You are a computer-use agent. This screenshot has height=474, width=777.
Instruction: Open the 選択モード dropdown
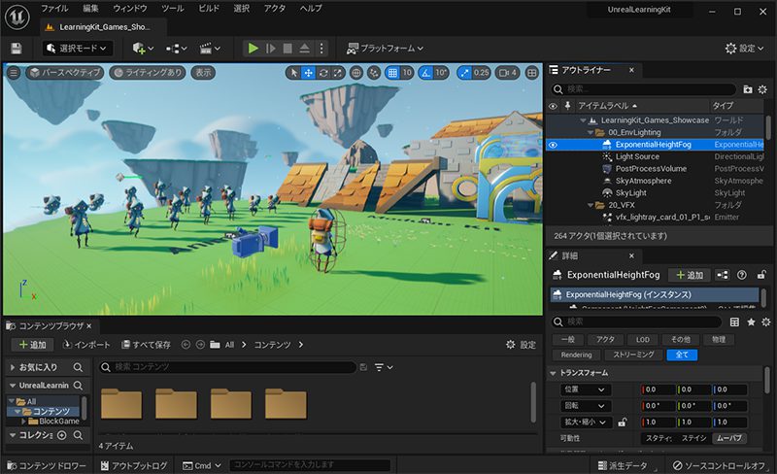pyautogui.click(x=78, y=48)
